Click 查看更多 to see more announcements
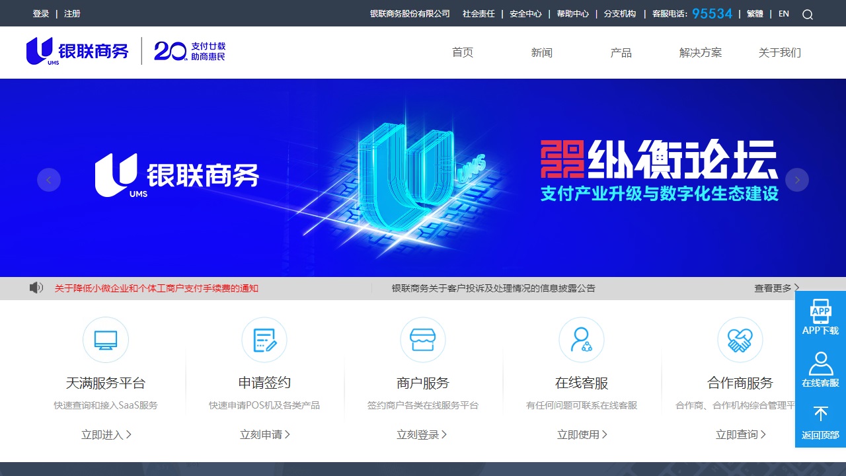The image size is (846, 476). (777, 288)
